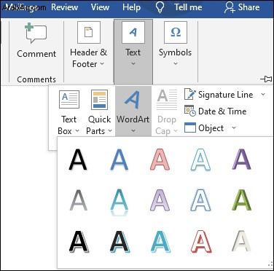Choose the blue fill WordArt style

click(119, 160)
